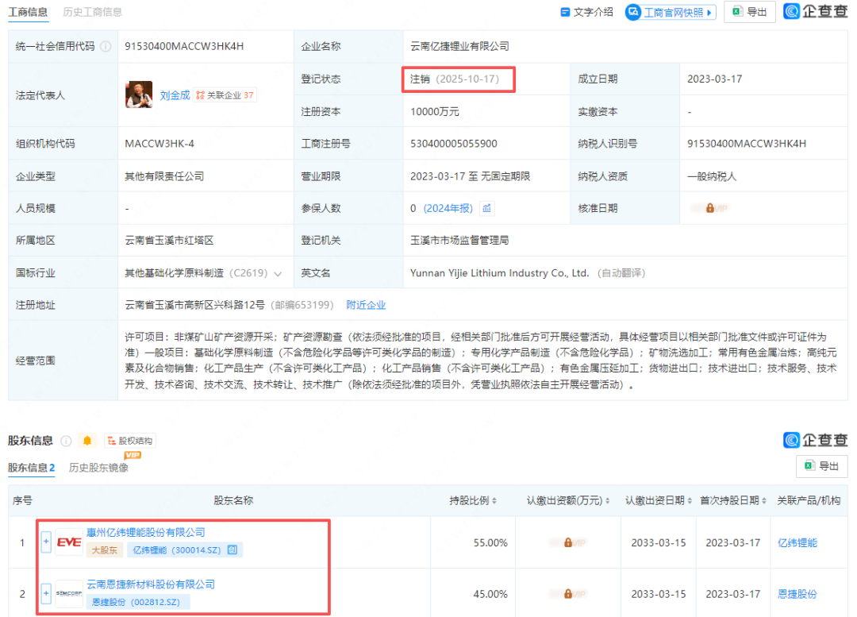Image resolution: width=857 pixels, height=617 pixels.
Task: Click the 文字介绍 icon at top
Action: click(x=567, y=13)
